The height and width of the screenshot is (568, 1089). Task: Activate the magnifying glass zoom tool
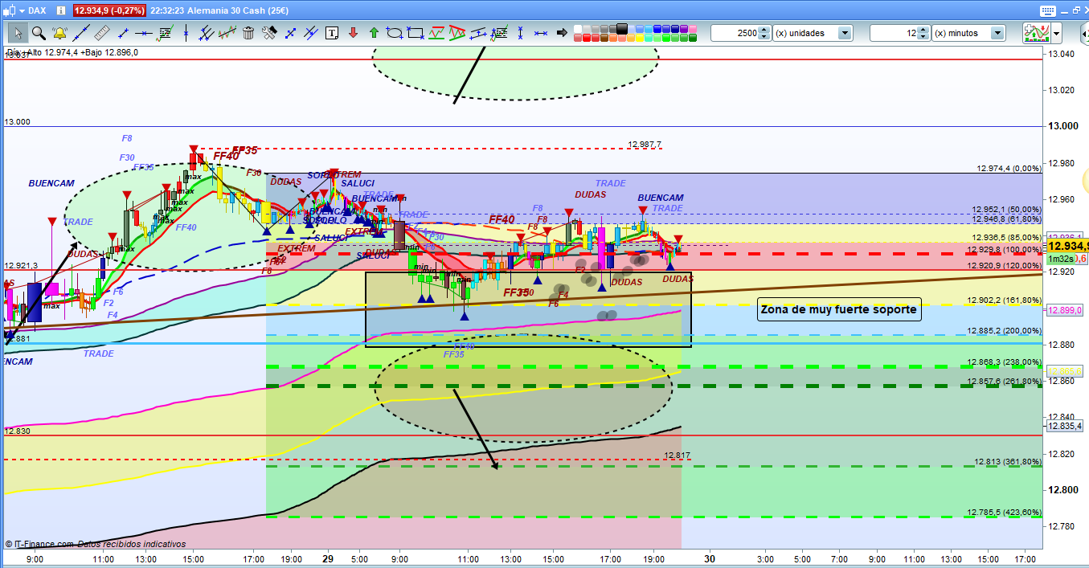(39, 33)
